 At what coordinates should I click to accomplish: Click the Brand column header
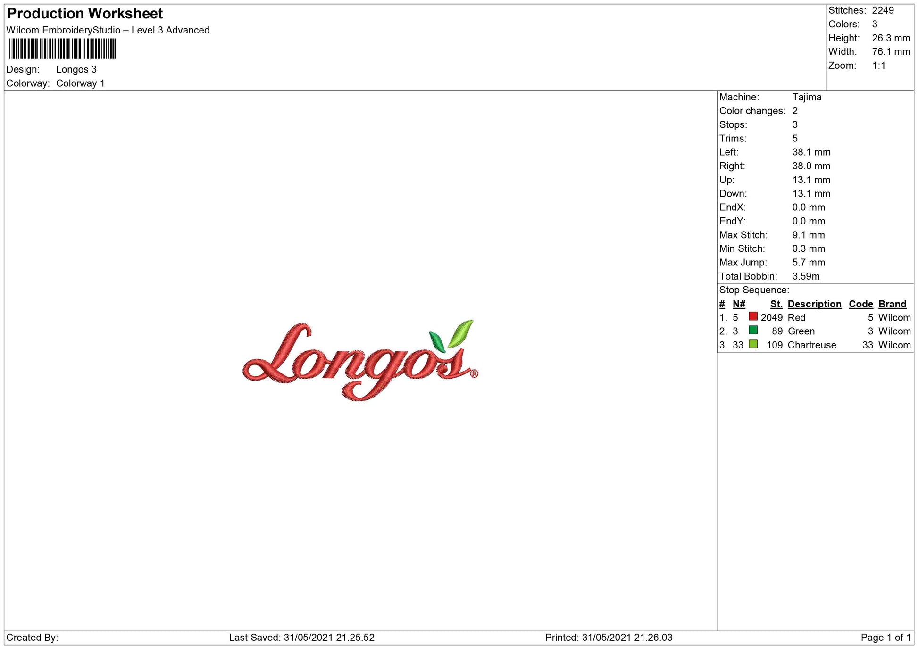coord(892,304)
